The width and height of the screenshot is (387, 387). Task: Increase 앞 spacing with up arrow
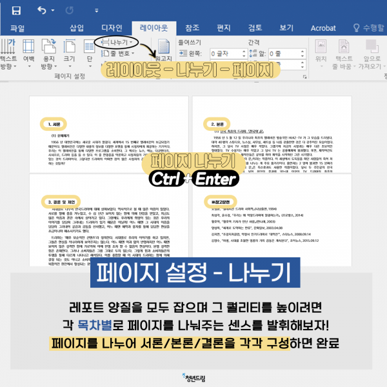[303, 52]
